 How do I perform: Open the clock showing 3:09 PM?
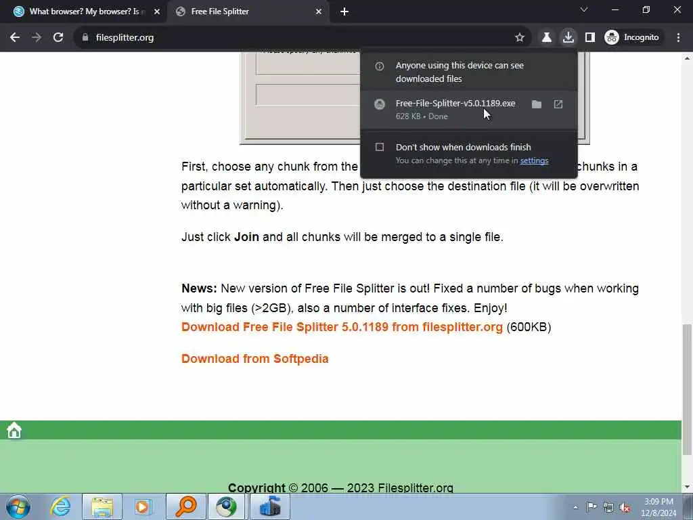[658, 507]
